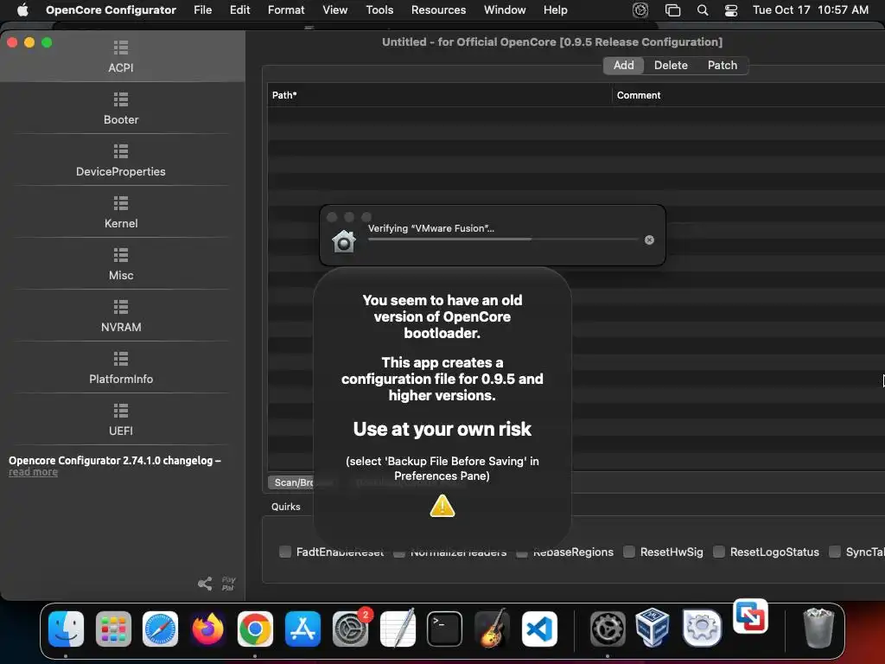
Task: Launch Google Chrome from the Dock
Action: [x=255, y=629]
